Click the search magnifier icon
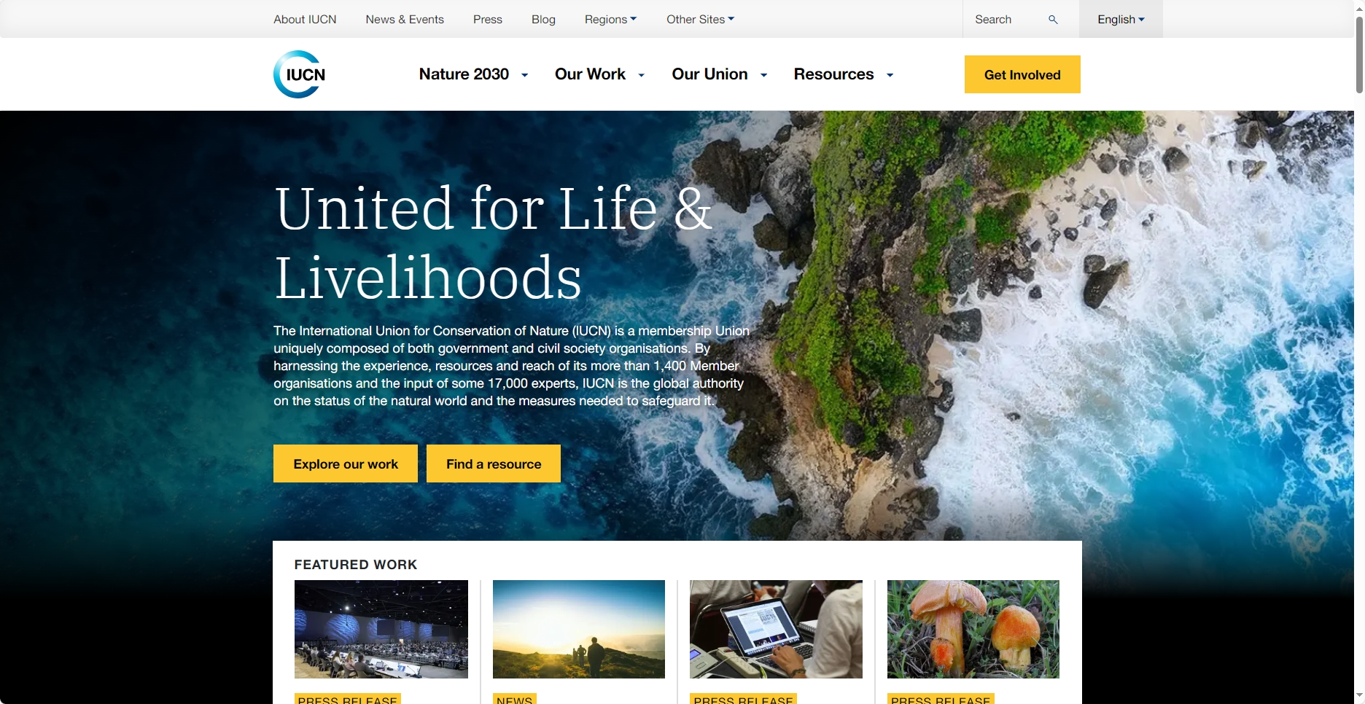Screen dimensions: 1365x704 [x=1053, y=20]
